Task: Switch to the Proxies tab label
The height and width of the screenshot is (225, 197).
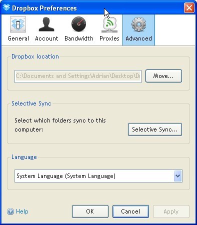Action: pyautogui.click(x=109, y=38)
